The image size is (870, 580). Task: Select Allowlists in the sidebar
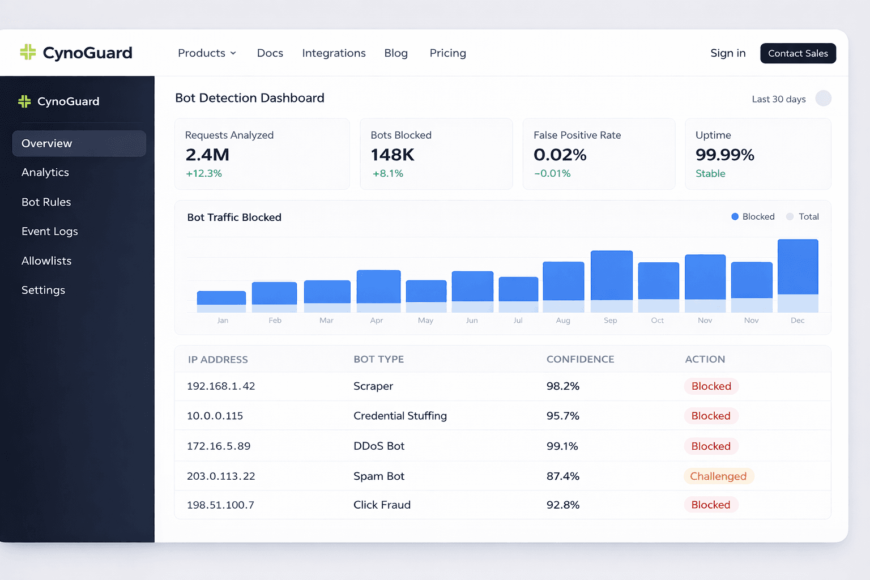(x=46, y=261)
